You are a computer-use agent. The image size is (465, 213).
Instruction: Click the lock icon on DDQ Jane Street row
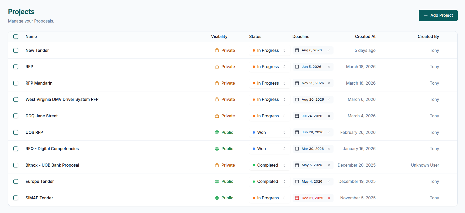tap(217, 116)
